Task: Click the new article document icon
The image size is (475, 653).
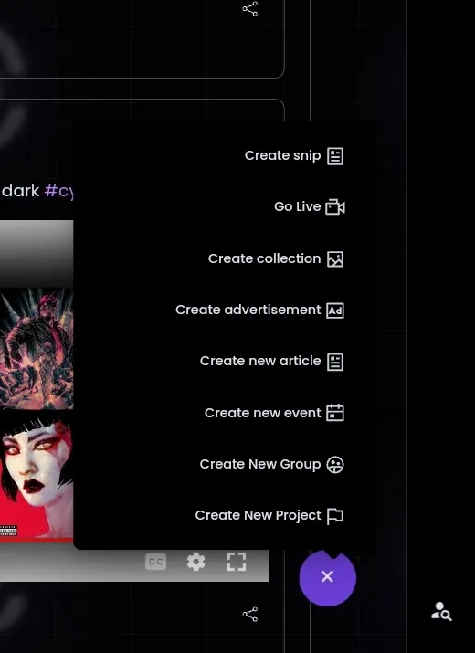Action: coord(335,362)
